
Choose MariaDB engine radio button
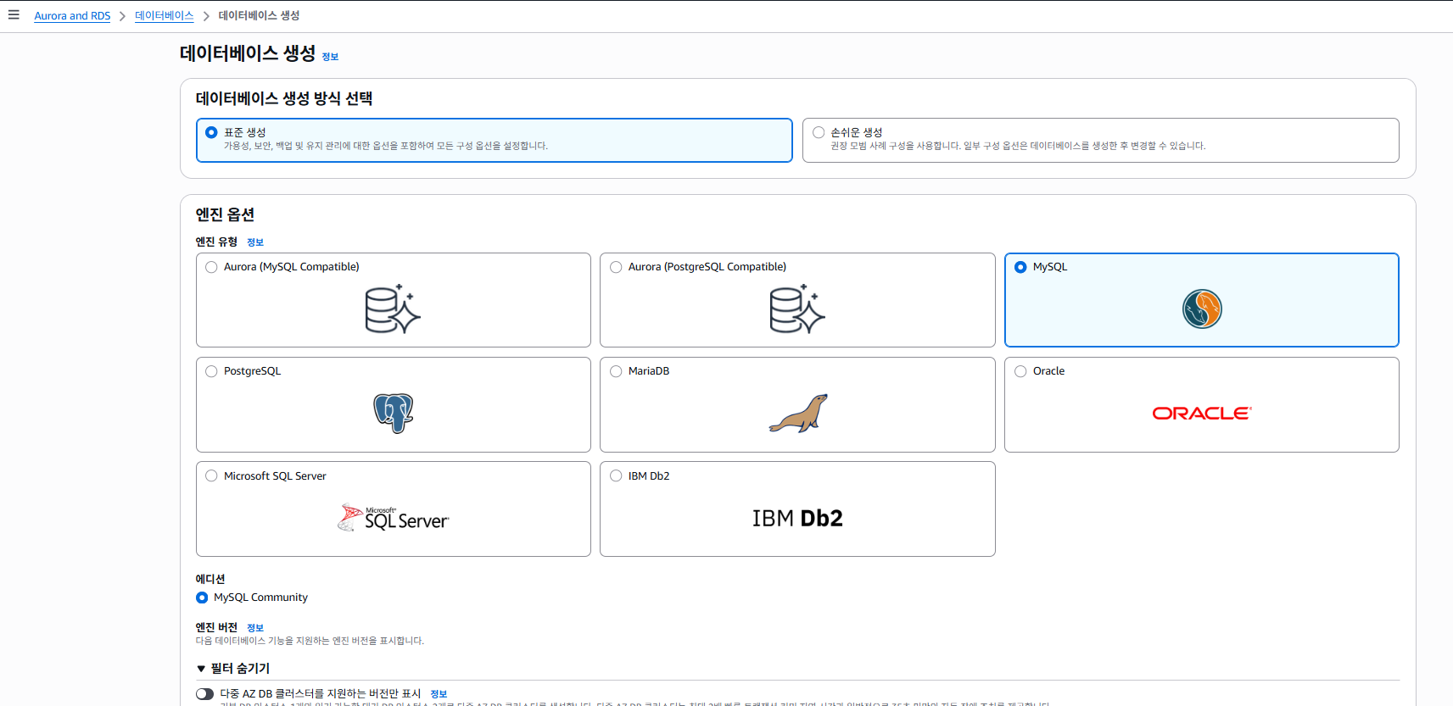(x=616, y=371)
